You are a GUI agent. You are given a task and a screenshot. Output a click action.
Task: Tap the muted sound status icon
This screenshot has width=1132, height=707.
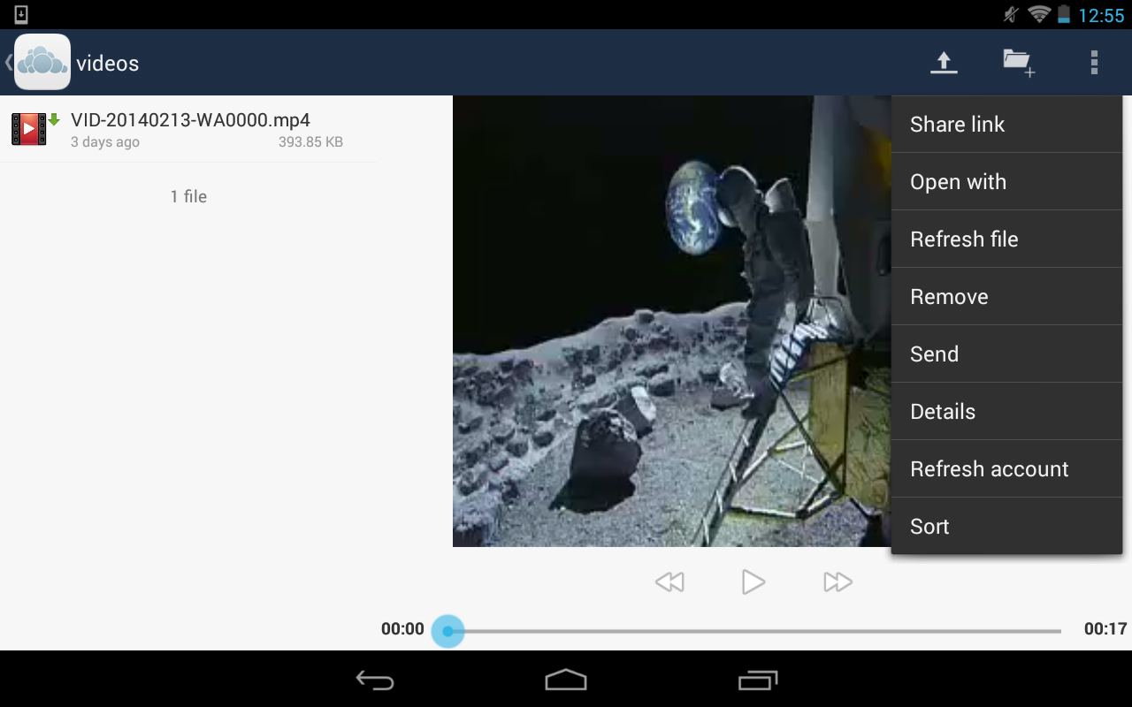[x=1012, y=14]
